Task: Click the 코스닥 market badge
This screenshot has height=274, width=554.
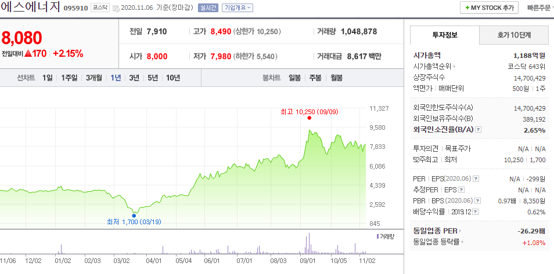Action: coord(100,8)
